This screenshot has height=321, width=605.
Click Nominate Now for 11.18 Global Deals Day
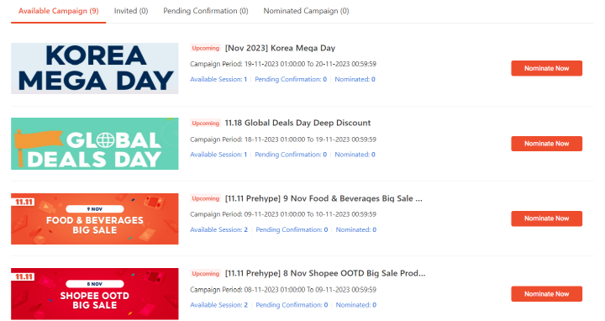pyautogui.click(x=546, y=144)
